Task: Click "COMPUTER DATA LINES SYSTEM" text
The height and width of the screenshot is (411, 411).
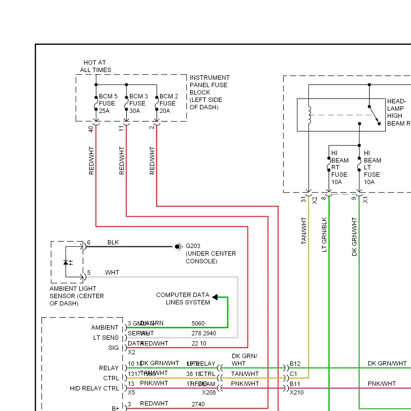Action: point(183,299)
